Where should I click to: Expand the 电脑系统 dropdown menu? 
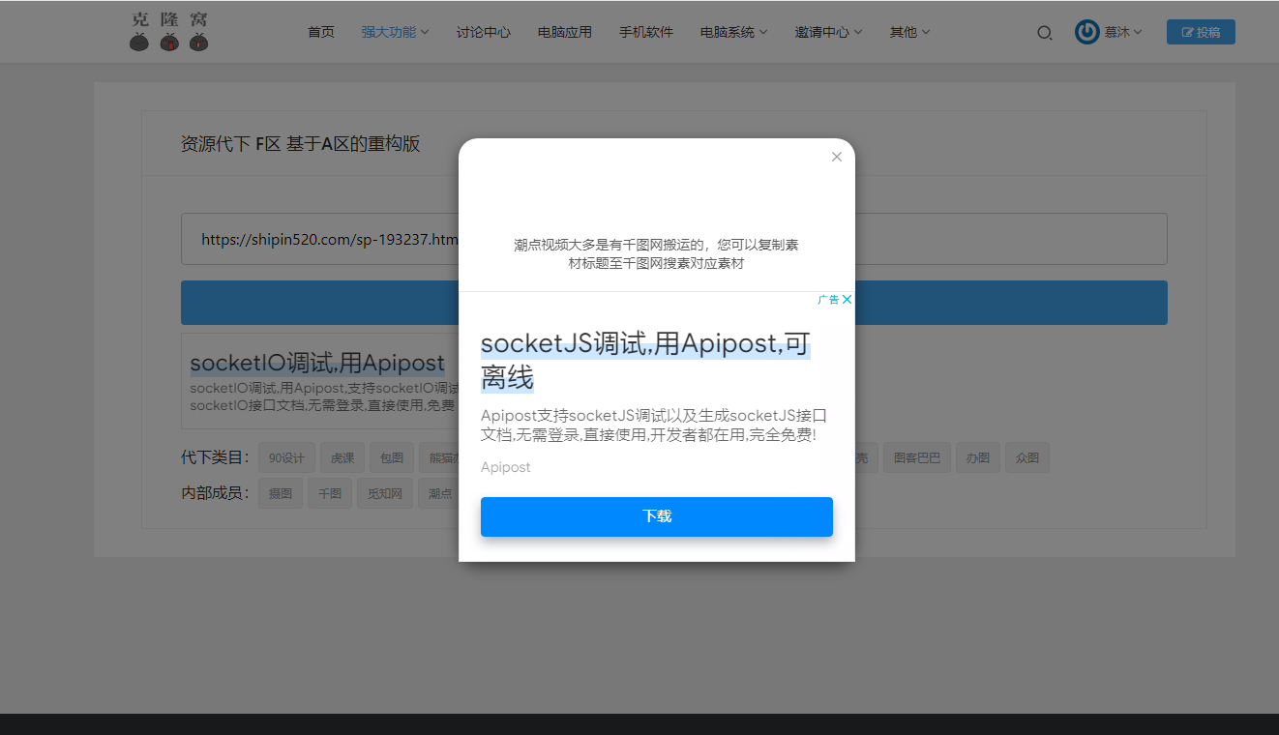[x=734, y=32]
